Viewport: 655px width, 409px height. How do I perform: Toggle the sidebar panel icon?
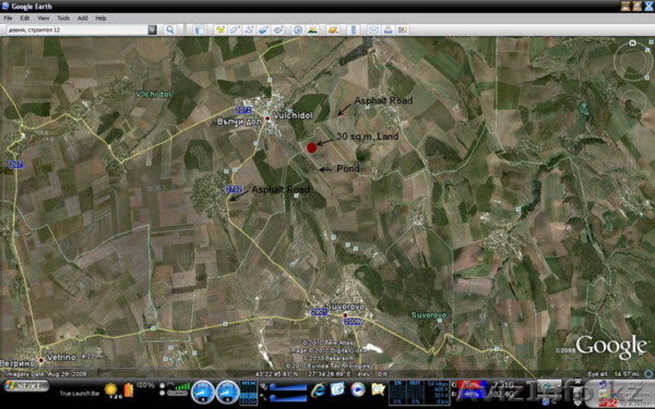[200, 29]
